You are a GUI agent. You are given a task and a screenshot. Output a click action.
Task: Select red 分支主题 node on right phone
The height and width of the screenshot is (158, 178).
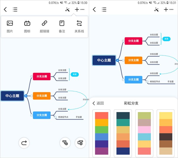coord(133,41)
